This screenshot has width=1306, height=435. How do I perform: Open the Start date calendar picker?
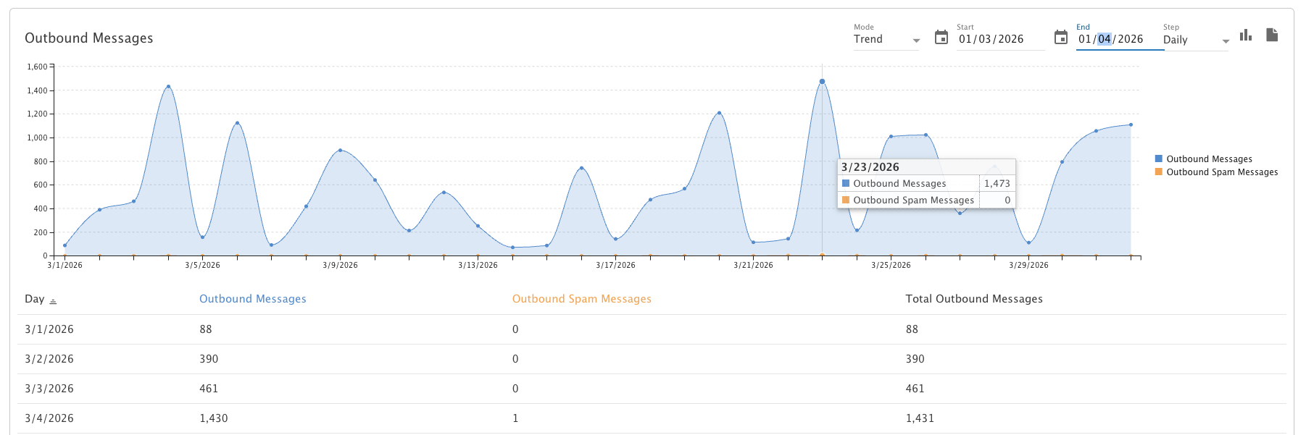point(941,38)
